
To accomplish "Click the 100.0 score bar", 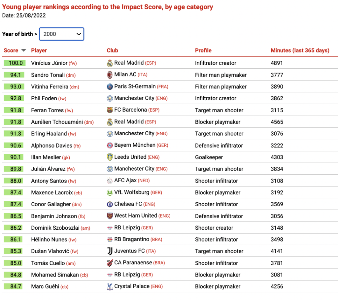I will pyautogui.click(x=15, y=63).
